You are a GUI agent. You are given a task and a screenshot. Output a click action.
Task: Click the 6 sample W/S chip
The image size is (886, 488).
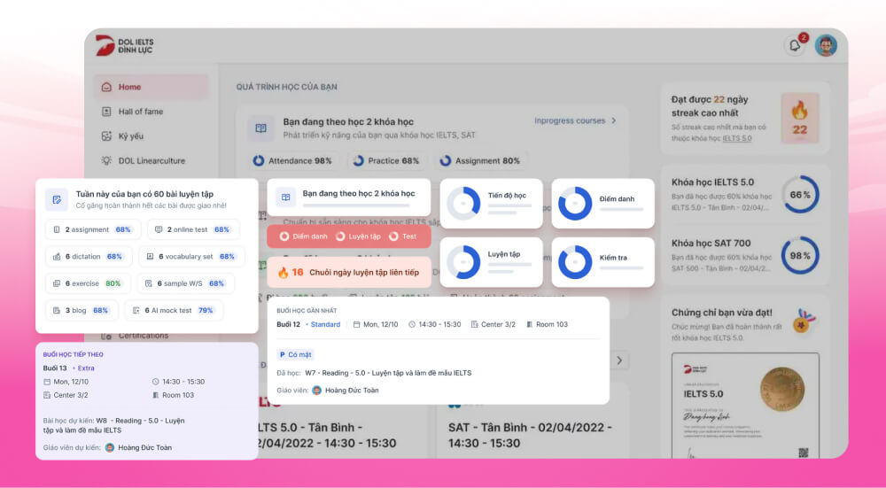(x=186, y=283)
